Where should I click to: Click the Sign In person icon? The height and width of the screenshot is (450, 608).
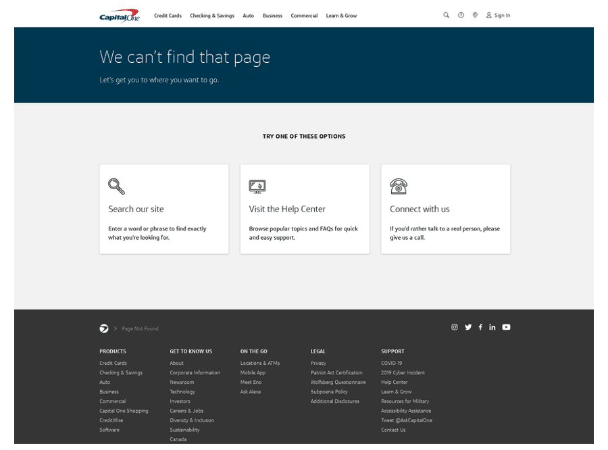coord(489,15)
